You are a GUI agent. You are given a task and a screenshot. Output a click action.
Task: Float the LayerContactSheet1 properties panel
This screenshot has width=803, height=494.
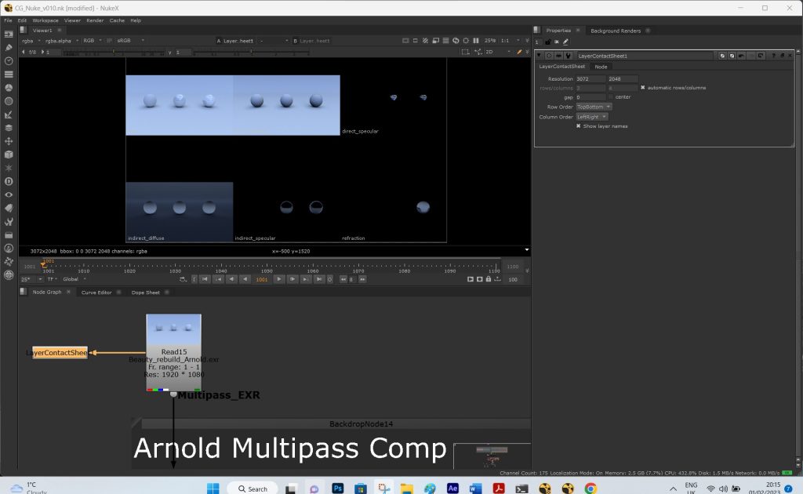(x=782, y=56)
